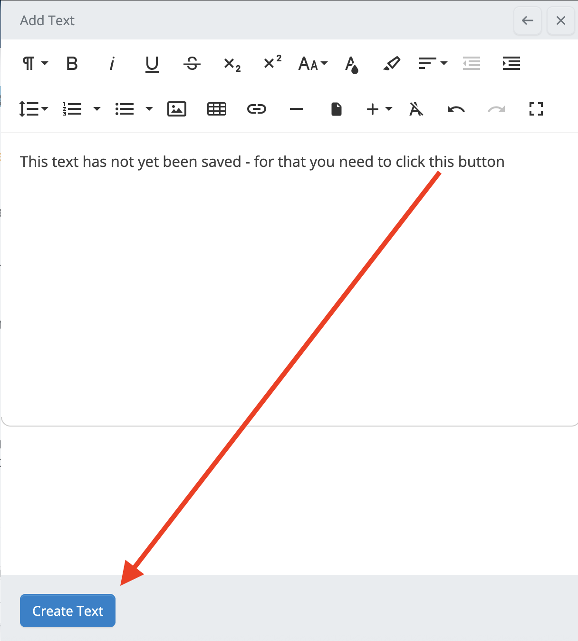Apply strikethrough to text
Image resolution: width=578 pixels, height=641 pixels.
[192, 63]
